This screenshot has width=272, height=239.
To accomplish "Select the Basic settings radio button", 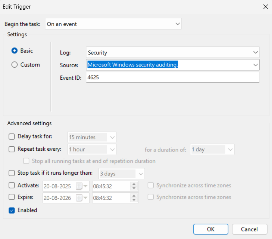I will pos(15,50).
